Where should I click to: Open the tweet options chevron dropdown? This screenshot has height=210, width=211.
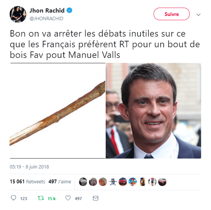pos(198,14)
